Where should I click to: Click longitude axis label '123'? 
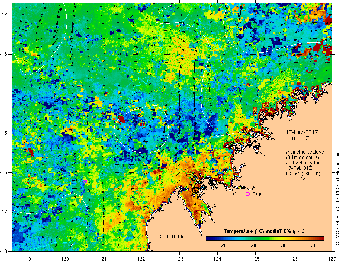tap(179, 259)
